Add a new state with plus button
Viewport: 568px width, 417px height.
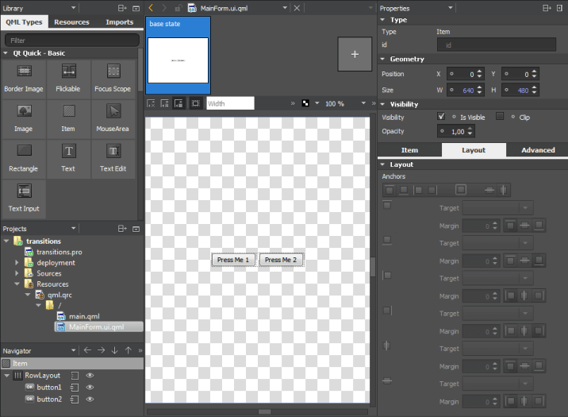tap(355, 54)
